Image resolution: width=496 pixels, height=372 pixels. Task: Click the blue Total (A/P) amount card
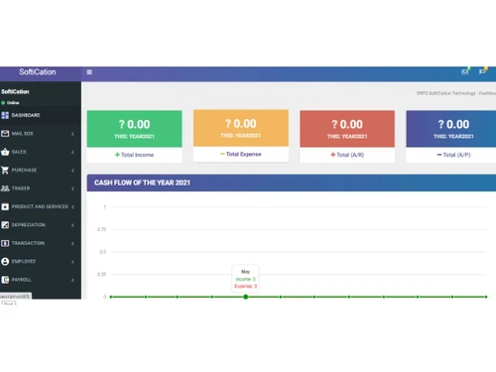(x=451, y=129)
